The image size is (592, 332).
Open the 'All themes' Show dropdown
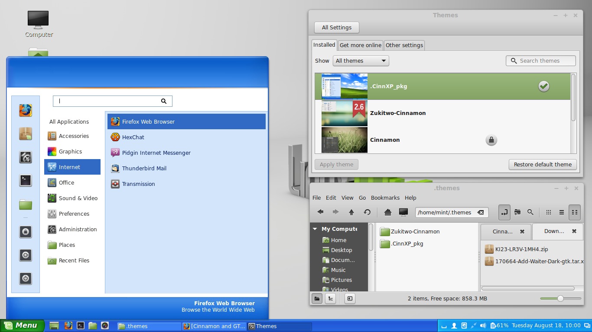[360, 61]
